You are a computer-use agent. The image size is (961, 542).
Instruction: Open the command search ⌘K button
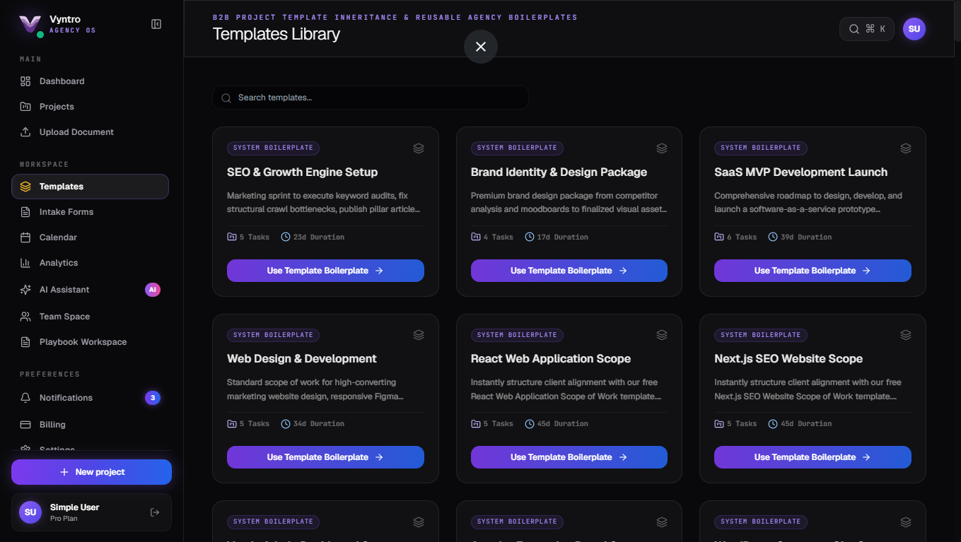[x=867, y=29]
